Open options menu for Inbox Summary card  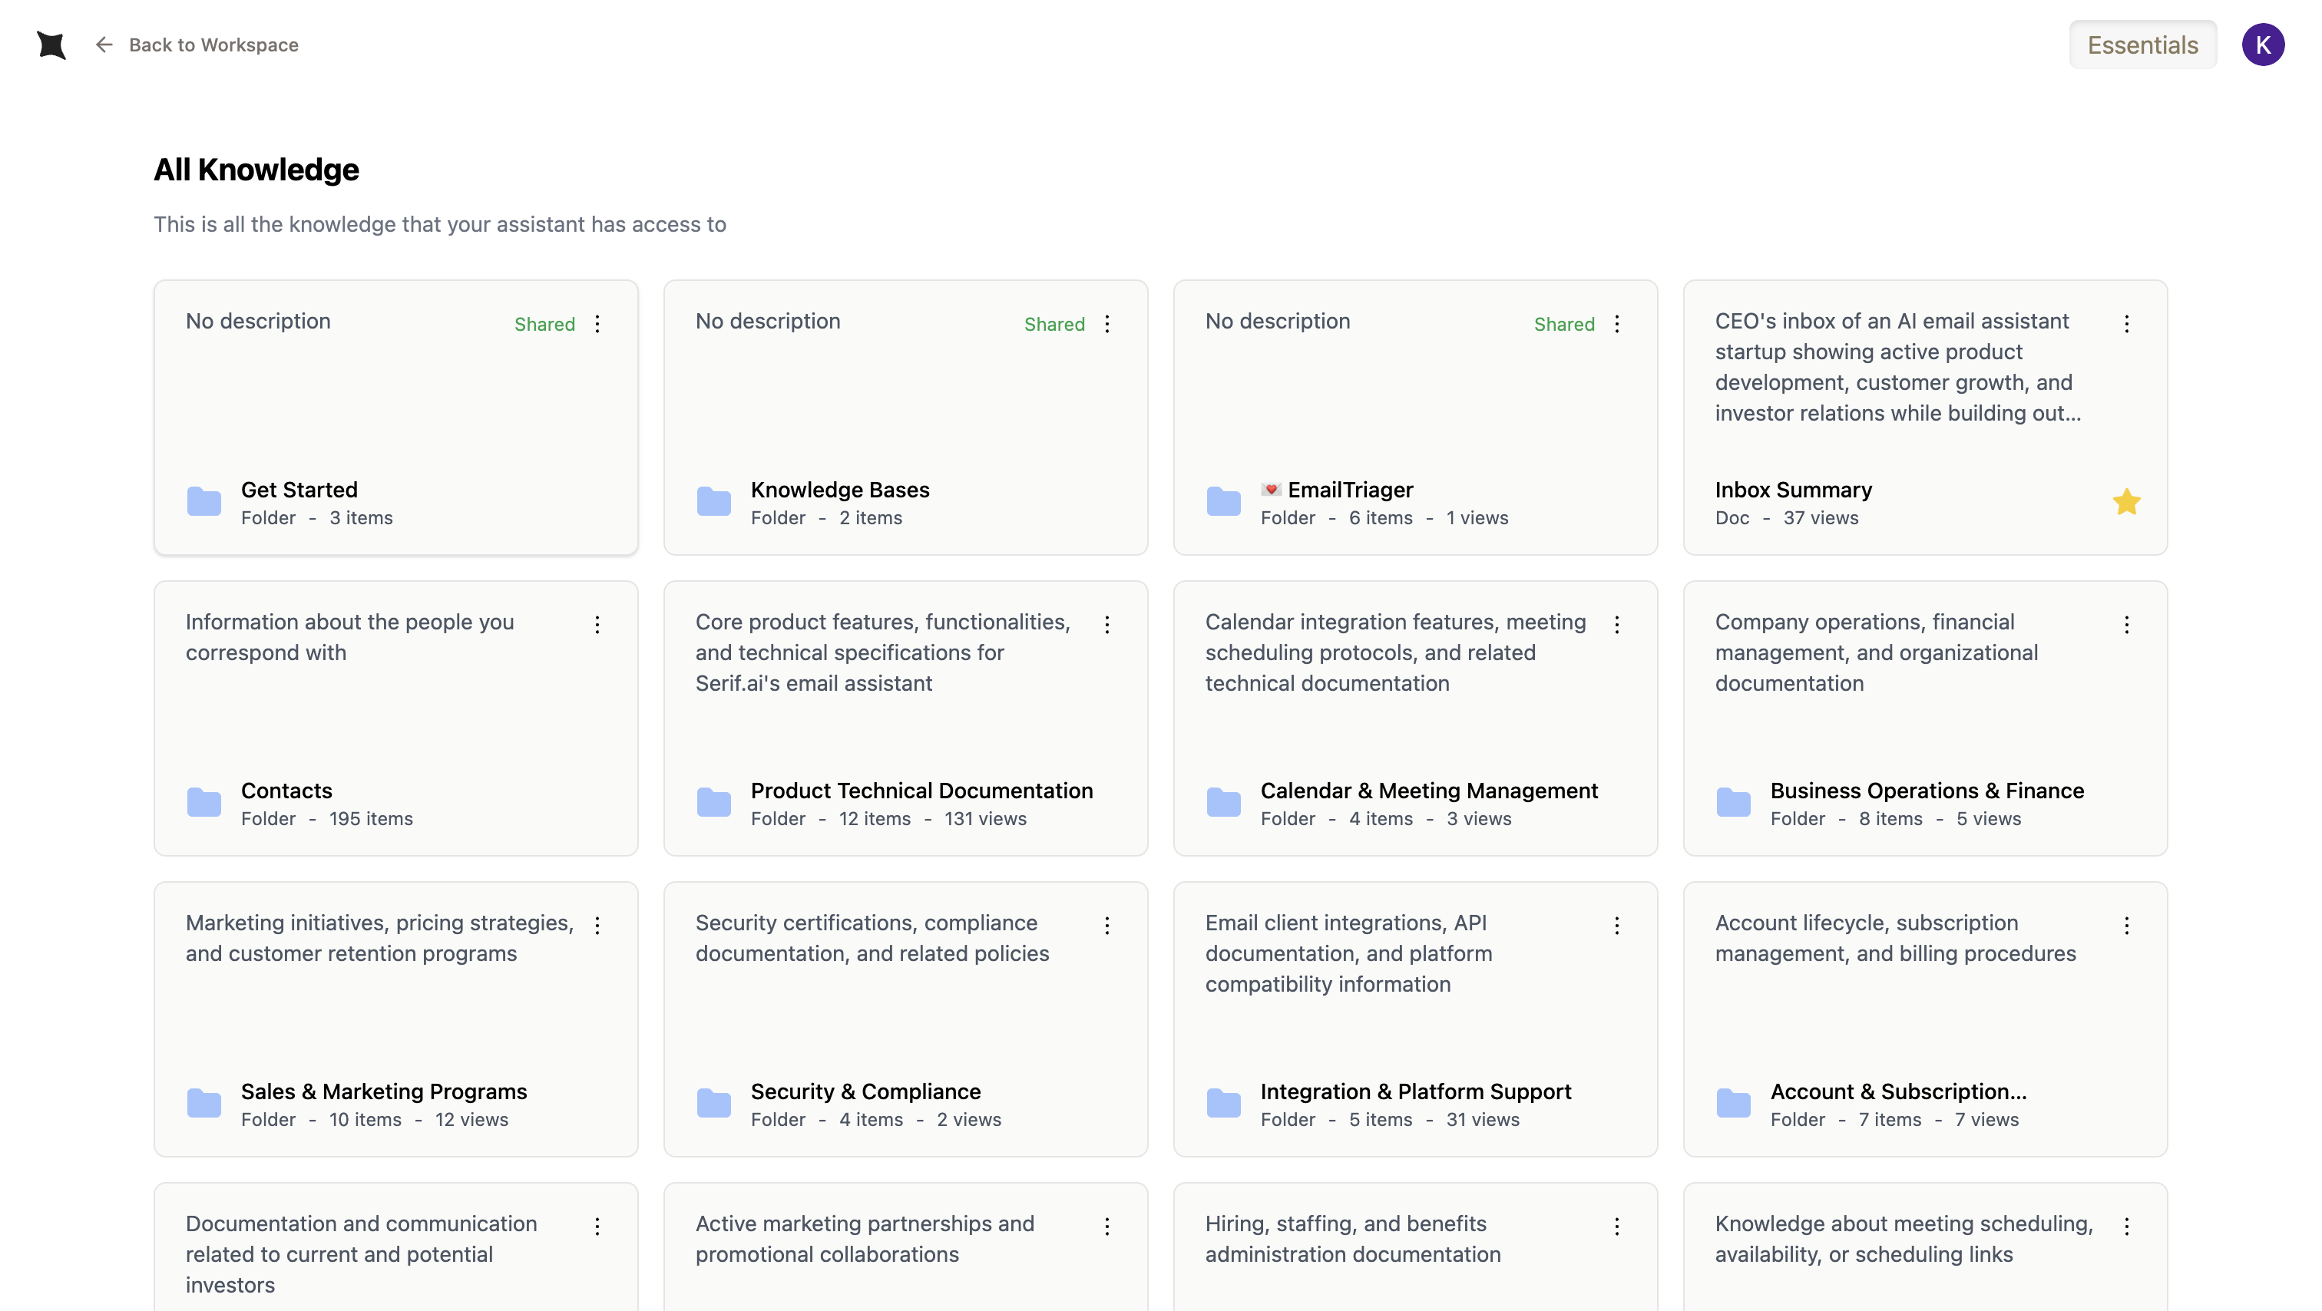(2126, 325)
